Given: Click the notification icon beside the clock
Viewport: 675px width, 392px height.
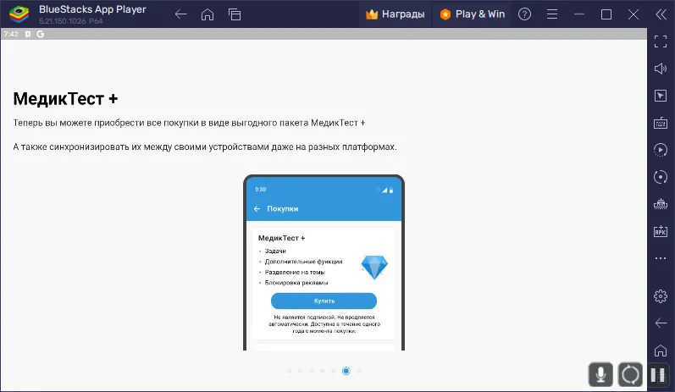Looking at the screenshot, I should (28, 34).
